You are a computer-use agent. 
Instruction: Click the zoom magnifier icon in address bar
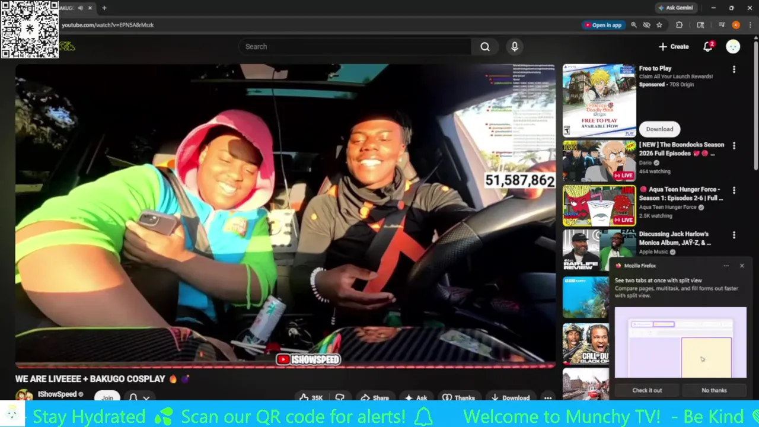[634, 25]
